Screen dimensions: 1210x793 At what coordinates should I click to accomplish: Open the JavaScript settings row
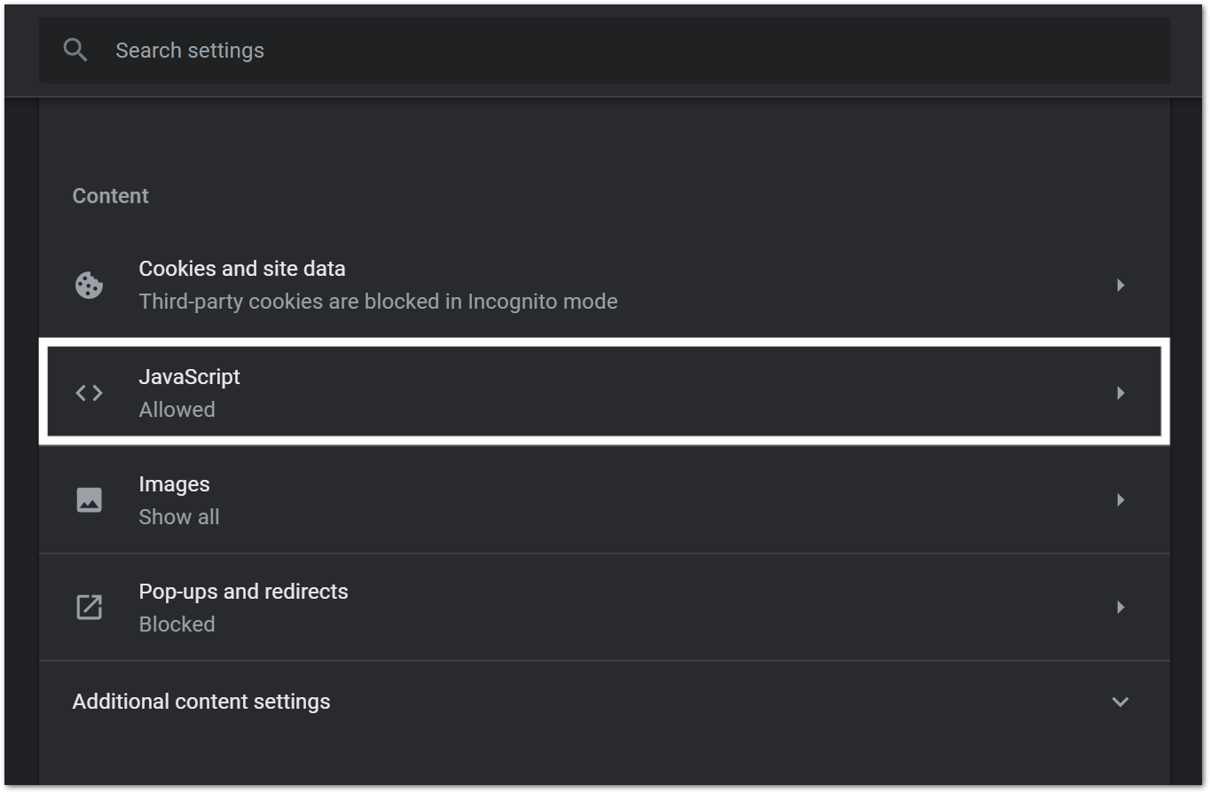604,393
